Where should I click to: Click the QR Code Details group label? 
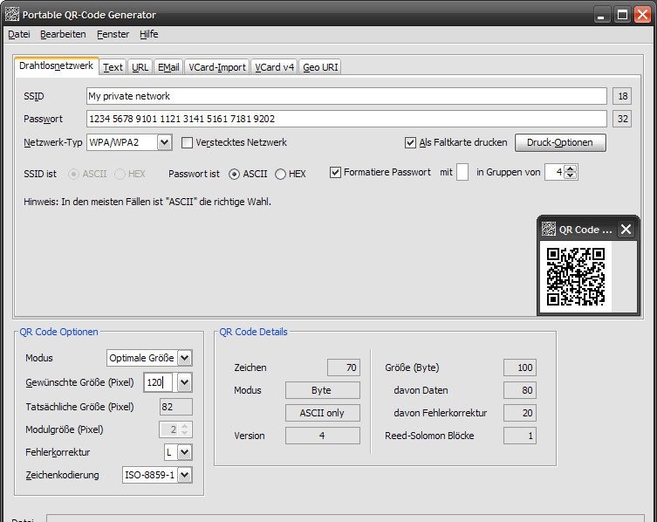coord(254,332)
